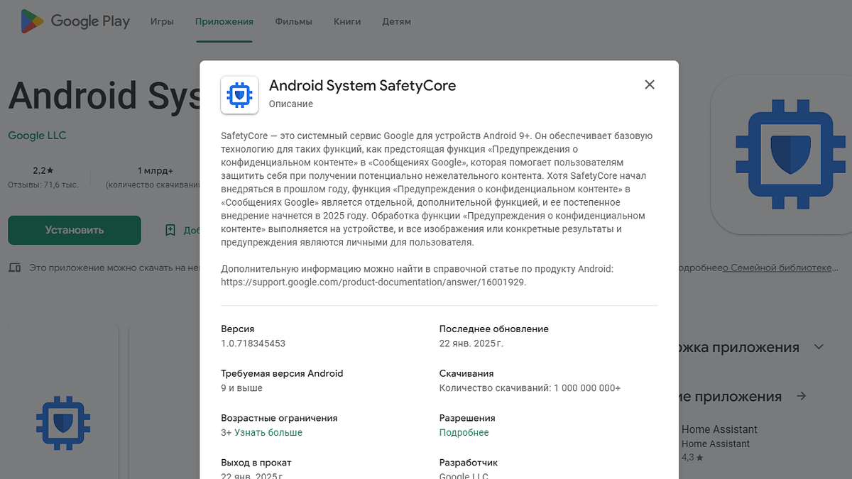This screenshot has width=852, height=479.
Task: Open the Home Assistant app entry
Action: 719,443
